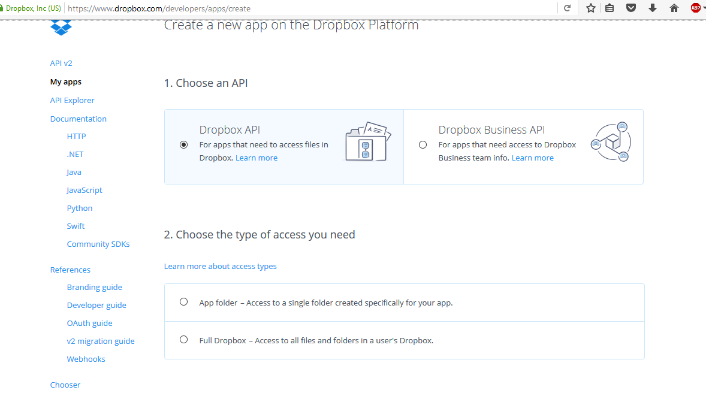Viewport: 706px width, 396px height.
Task: Bookmark this page with the star icon
Action: (x=590, y=8)
